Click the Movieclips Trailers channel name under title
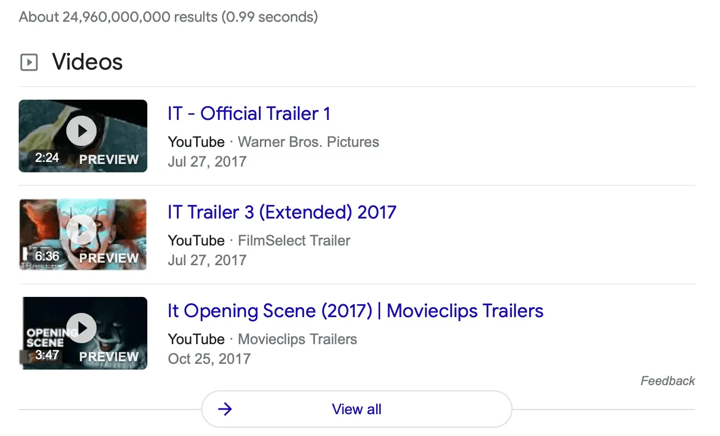This screenshot has width=720, height=436. click(297, 339)
